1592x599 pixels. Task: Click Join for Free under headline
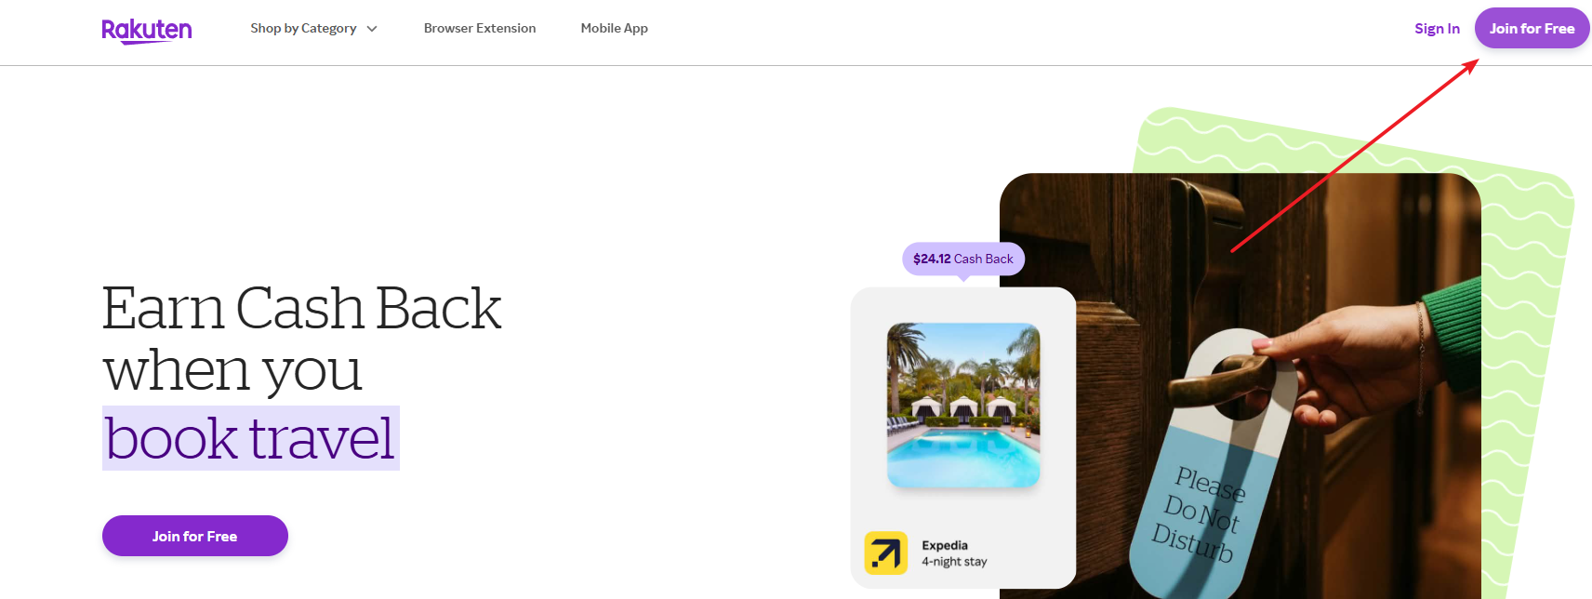point(195,536)
